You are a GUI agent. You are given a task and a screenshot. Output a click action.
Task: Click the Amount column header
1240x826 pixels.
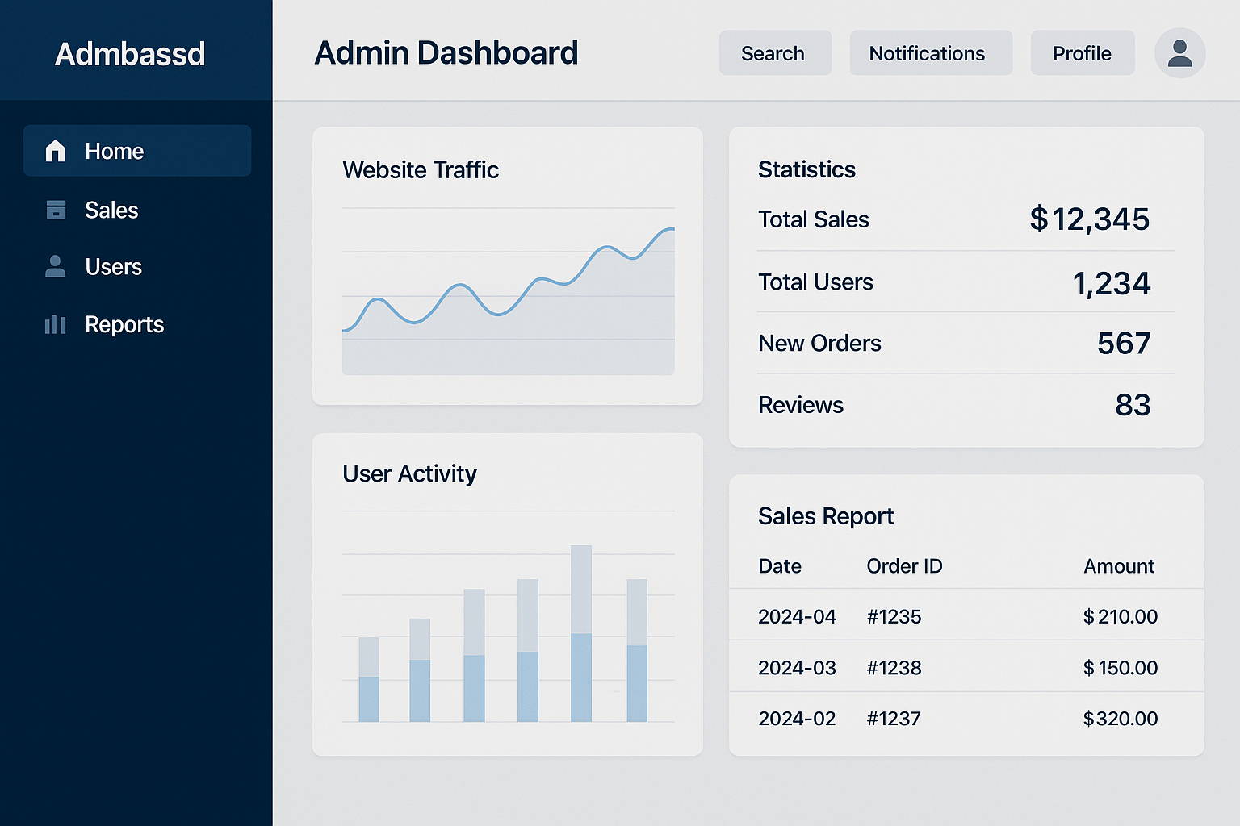(x=1118, y=566)
